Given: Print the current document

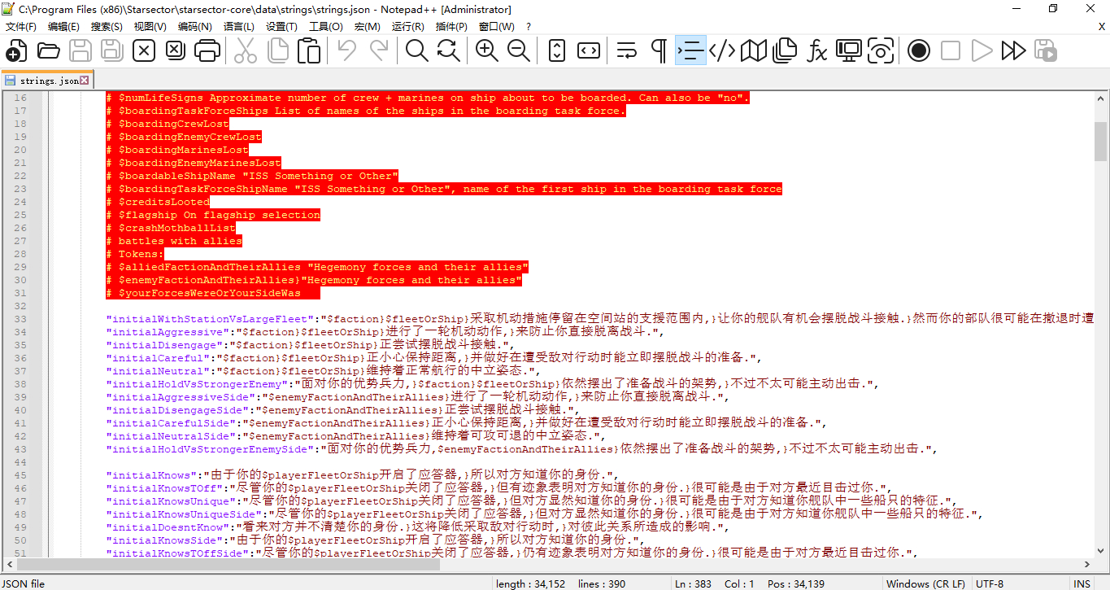Looking at the screenshot, I should (x=207, y=50).
